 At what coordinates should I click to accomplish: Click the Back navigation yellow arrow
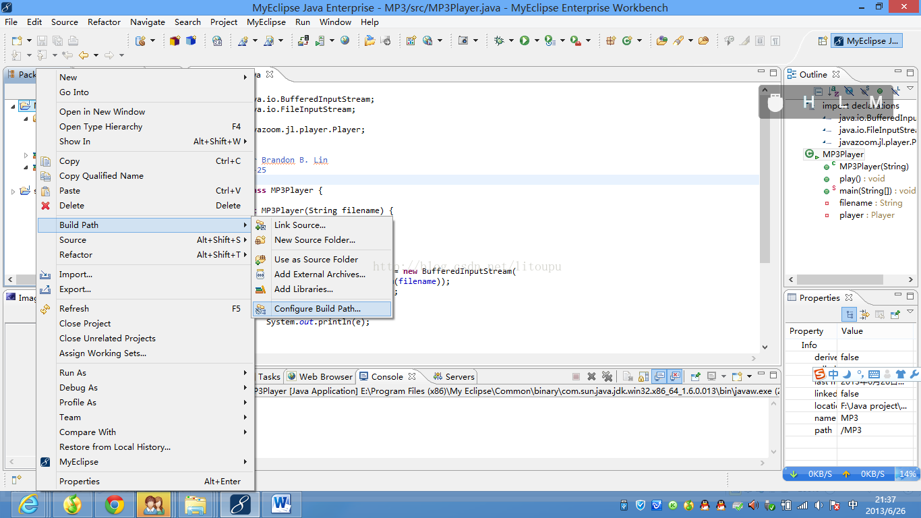coord(84,55)
